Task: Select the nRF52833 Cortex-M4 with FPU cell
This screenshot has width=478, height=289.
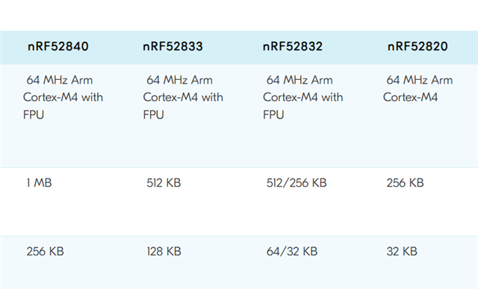Action: coord(183,97)
